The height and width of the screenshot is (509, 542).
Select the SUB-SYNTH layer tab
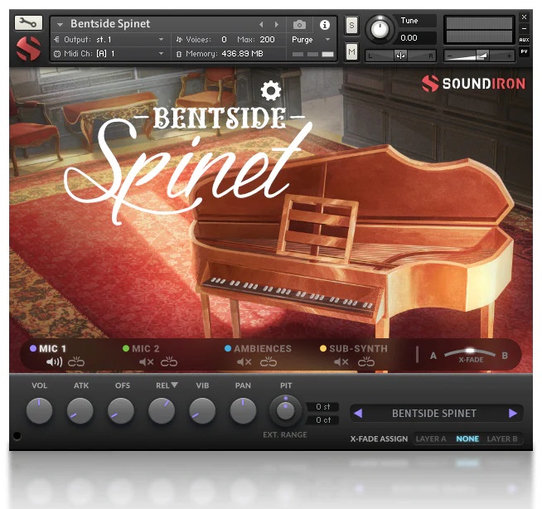pyautogui.click(x=354, y=348)
